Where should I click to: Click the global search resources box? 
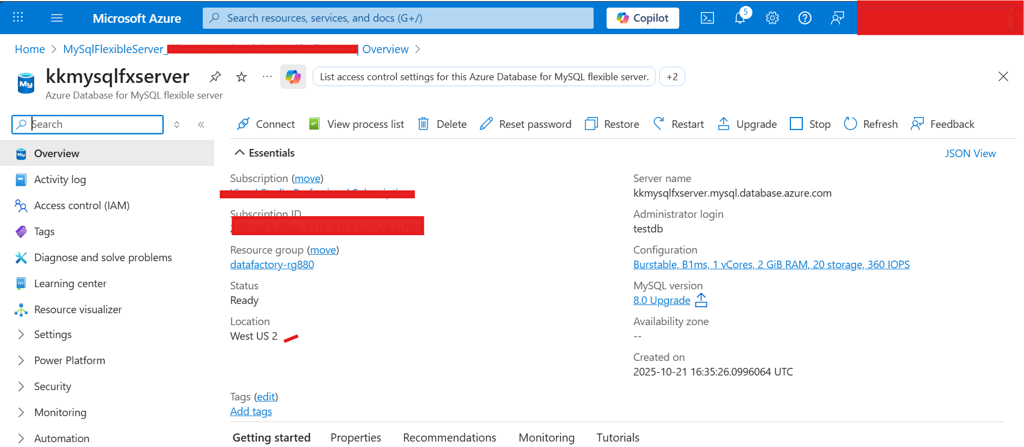(398, 18)
